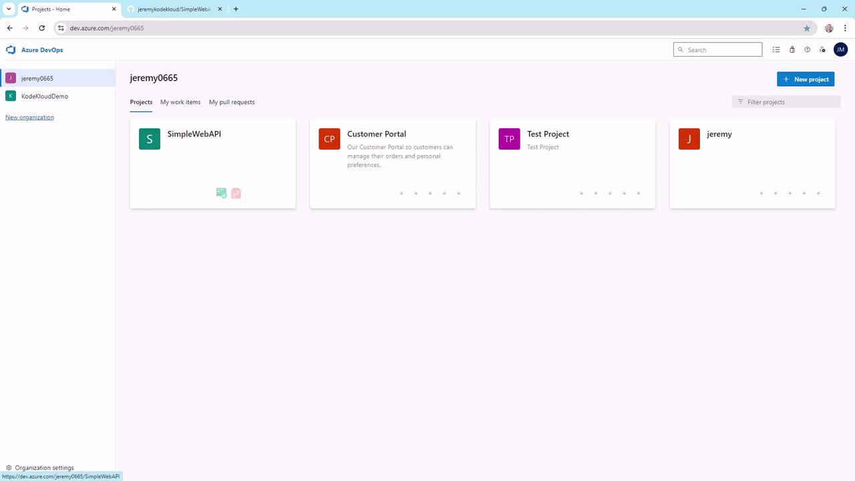Viewport: 855px width, 481px height.
Task: View site information icon in address bar
Action: click(x=61, y=28)
